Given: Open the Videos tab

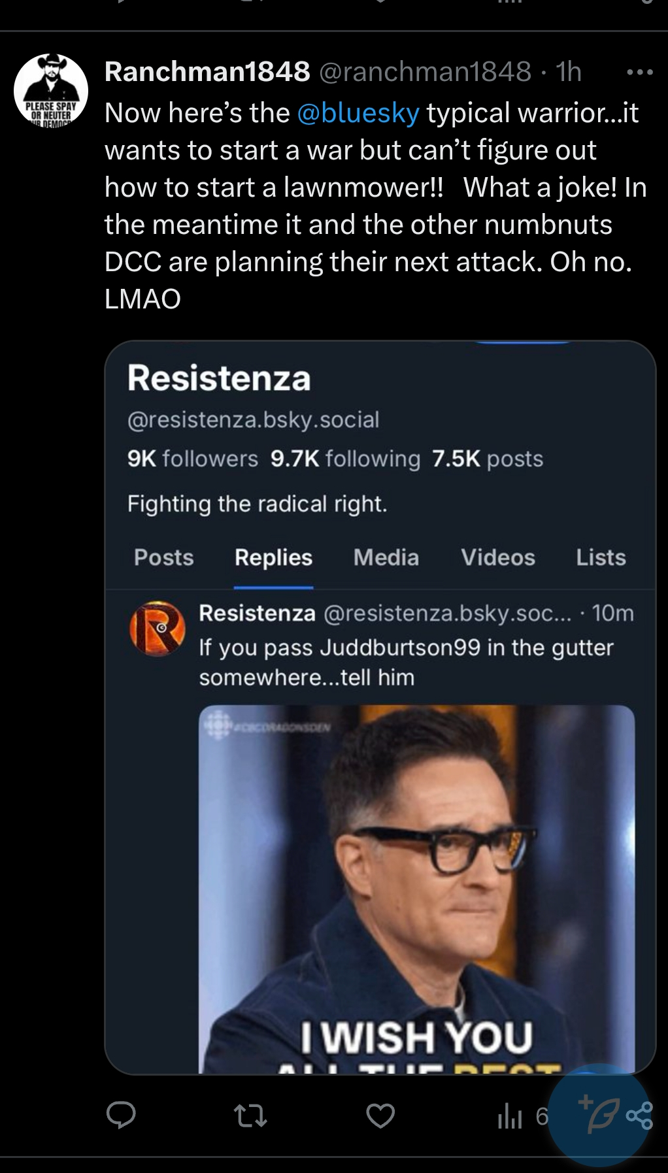Looking at the screenshot, I should pos(498,557).
